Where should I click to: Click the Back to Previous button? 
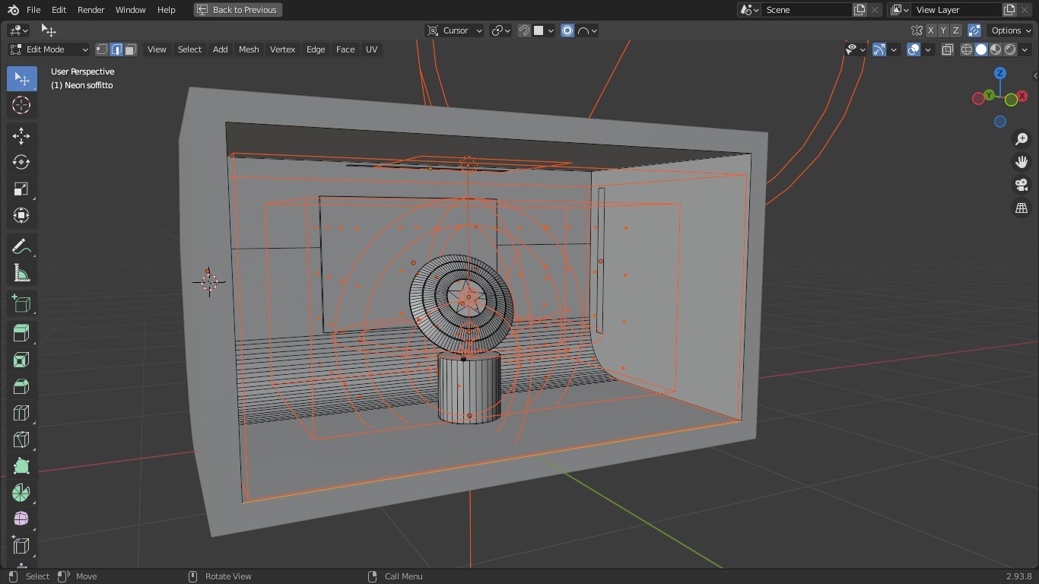coord(238,10)
